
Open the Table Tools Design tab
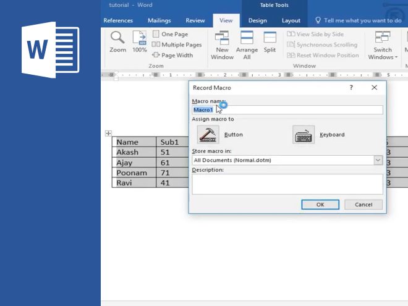click(257, 20)
